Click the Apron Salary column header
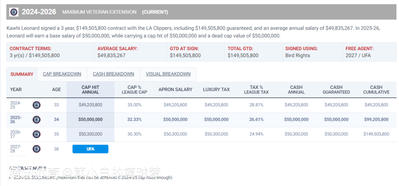The height and width of the screenshot is (186, 399). pyautogui.click(x=175, y=90)
